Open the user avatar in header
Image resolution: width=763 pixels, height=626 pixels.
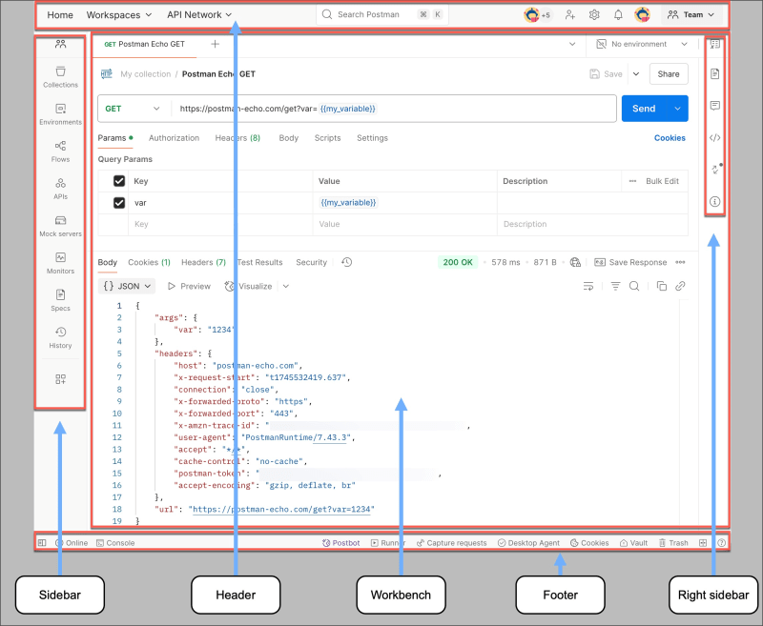[x=642, y=15]
